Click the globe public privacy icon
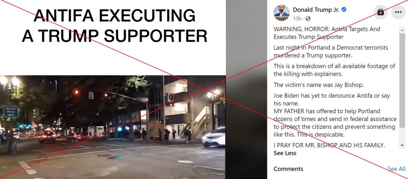The width and height of the screenshot is (408, 179). (x=308, y=19)
